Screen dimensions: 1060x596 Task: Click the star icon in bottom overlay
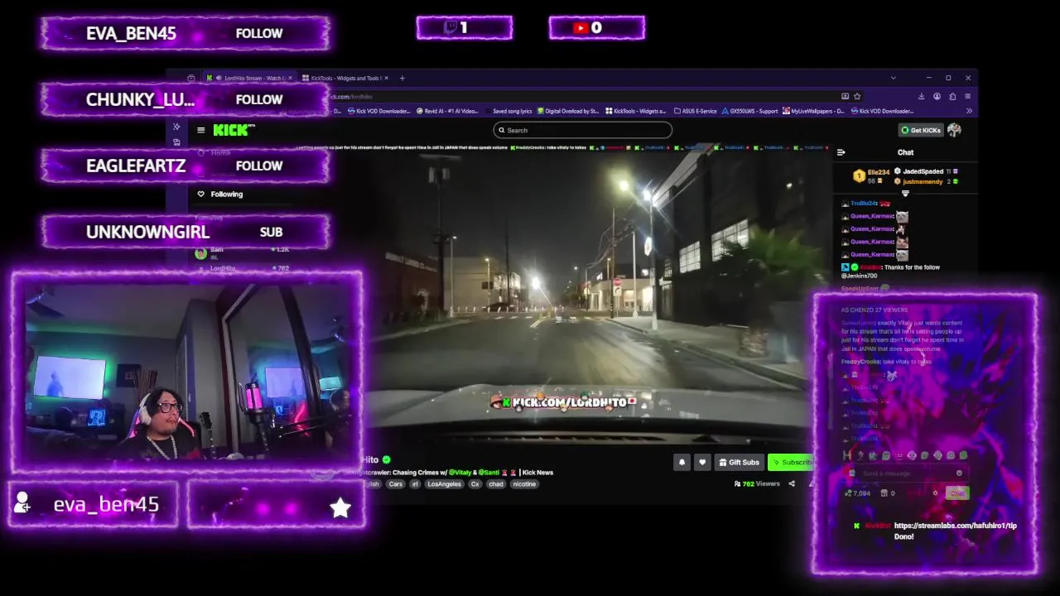(x=340, y=507)
